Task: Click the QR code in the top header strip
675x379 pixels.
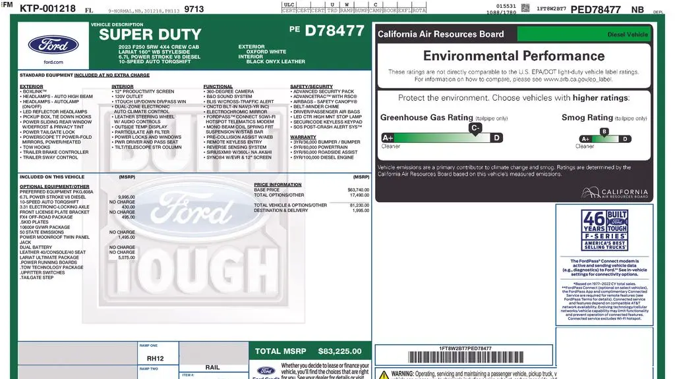Action: 525,8
